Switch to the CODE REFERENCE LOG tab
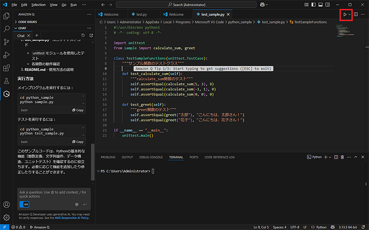This screenshot has width=369, height=230. pos(220,157)
